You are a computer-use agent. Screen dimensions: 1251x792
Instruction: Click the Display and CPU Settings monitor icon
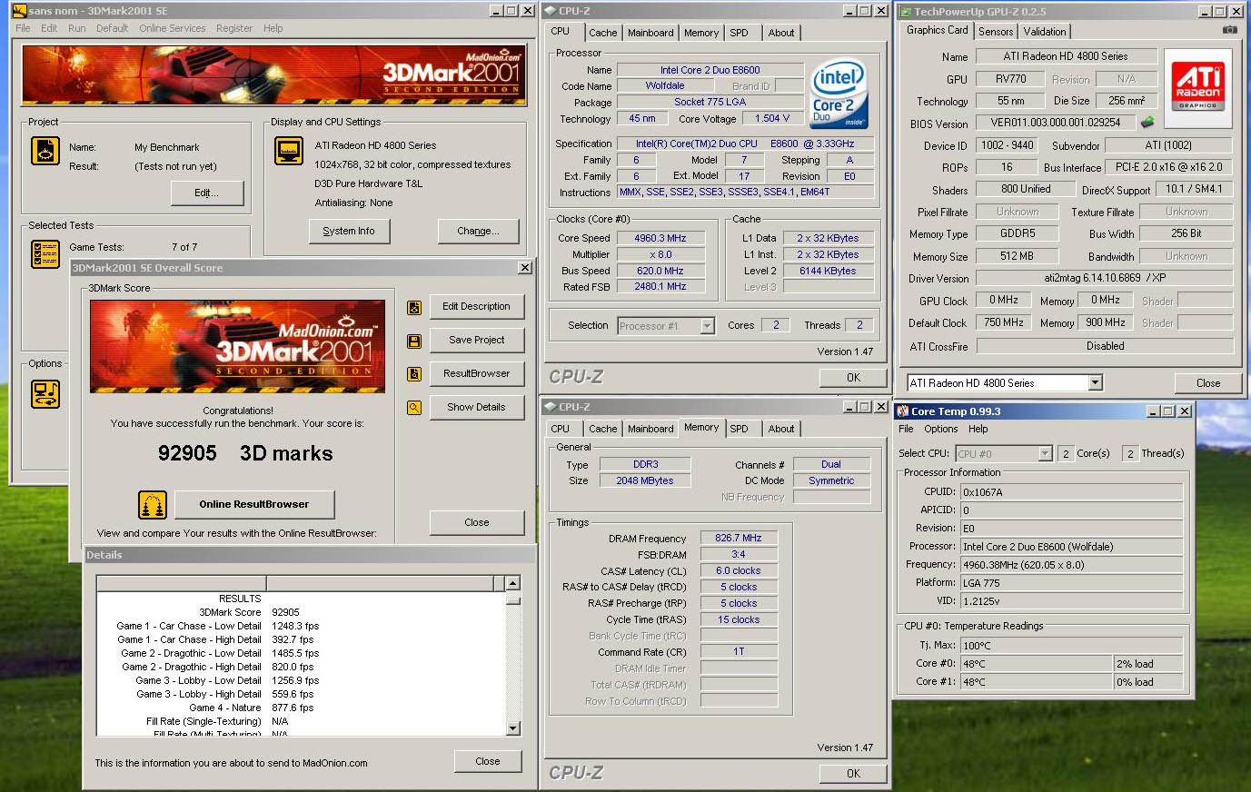[x=289, y=151]
